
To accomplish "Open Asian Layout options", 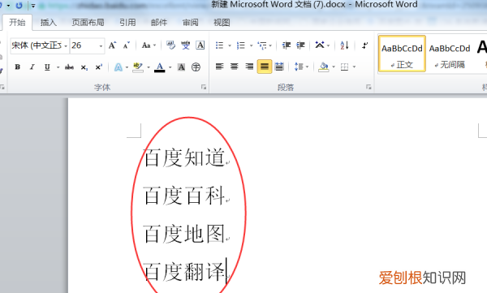I will tap(320, 45).
